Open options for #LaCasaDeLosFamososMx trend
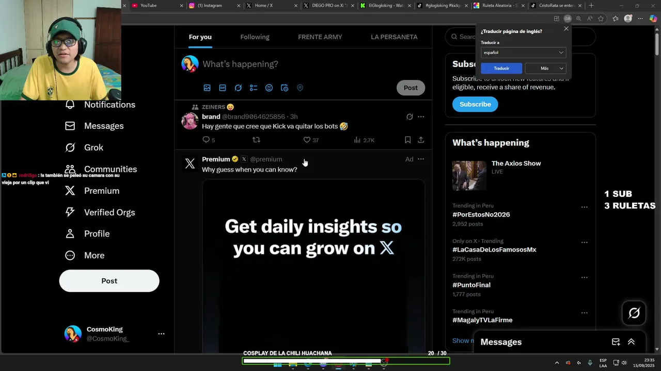This screenshot has height=371, width=661. coord(585,242)
